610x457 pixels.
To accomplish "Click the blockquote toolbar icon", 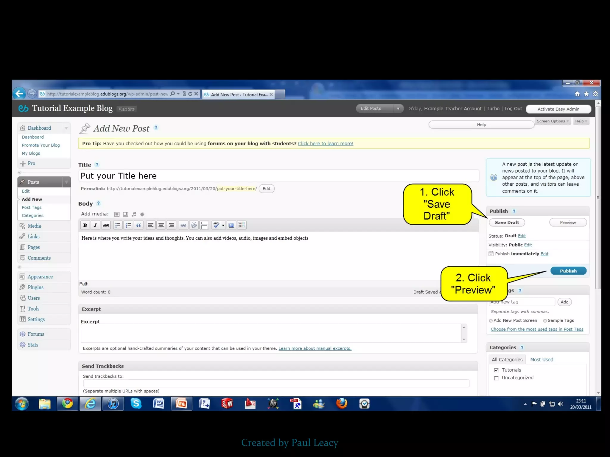I will 139,225.
